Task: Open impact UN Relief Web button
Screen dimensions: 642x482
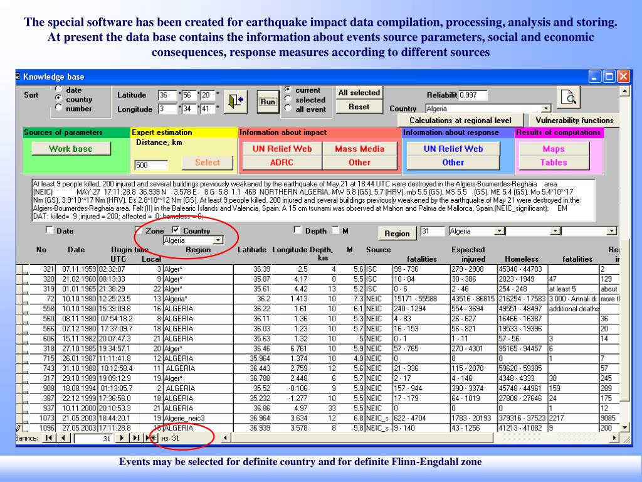Action: click(282, 149)
